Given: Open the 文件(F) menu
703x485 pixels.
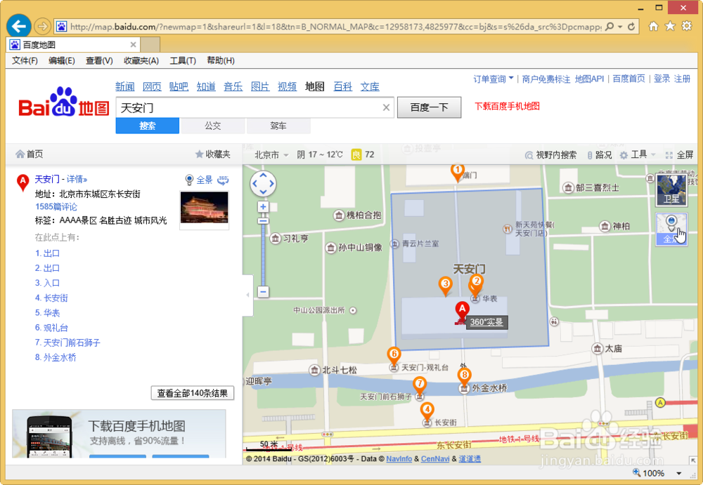Looking at the screenshot, I should 25,60.
